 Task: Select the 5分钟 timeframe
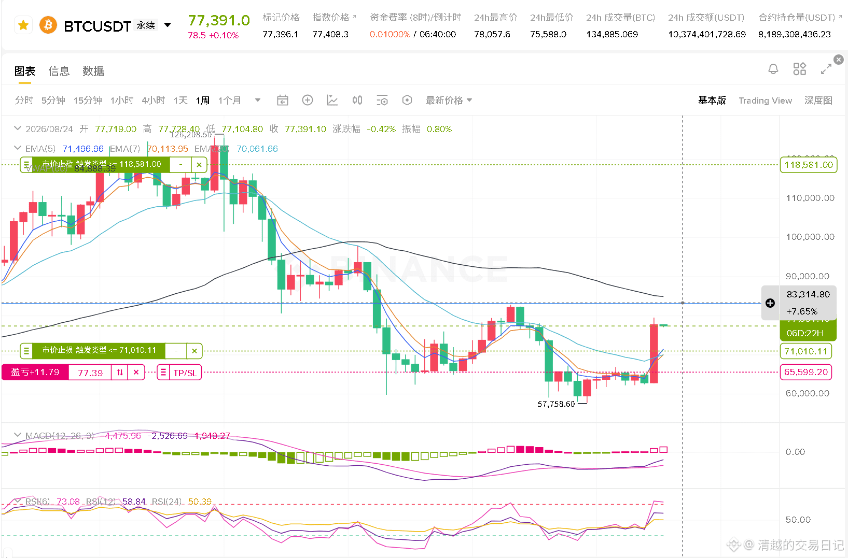(x=53, y=100)
